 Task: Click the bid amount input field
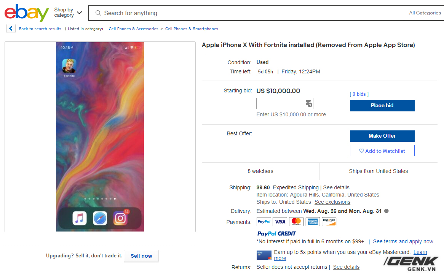coord(281,103)
